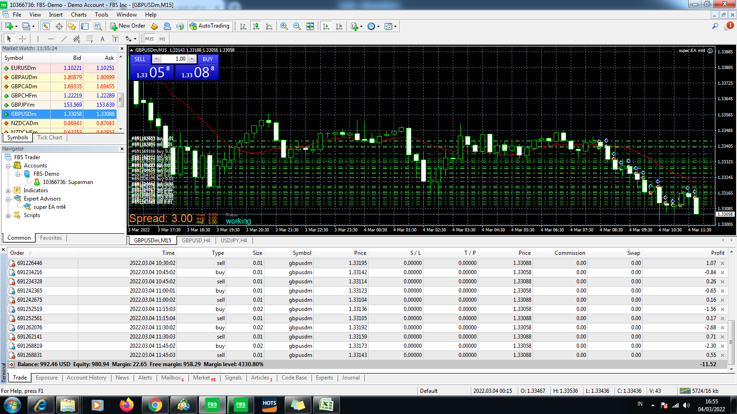Click the search magnifier icon at top right
This screenshot has height=414, width=737.
point(715,26)
